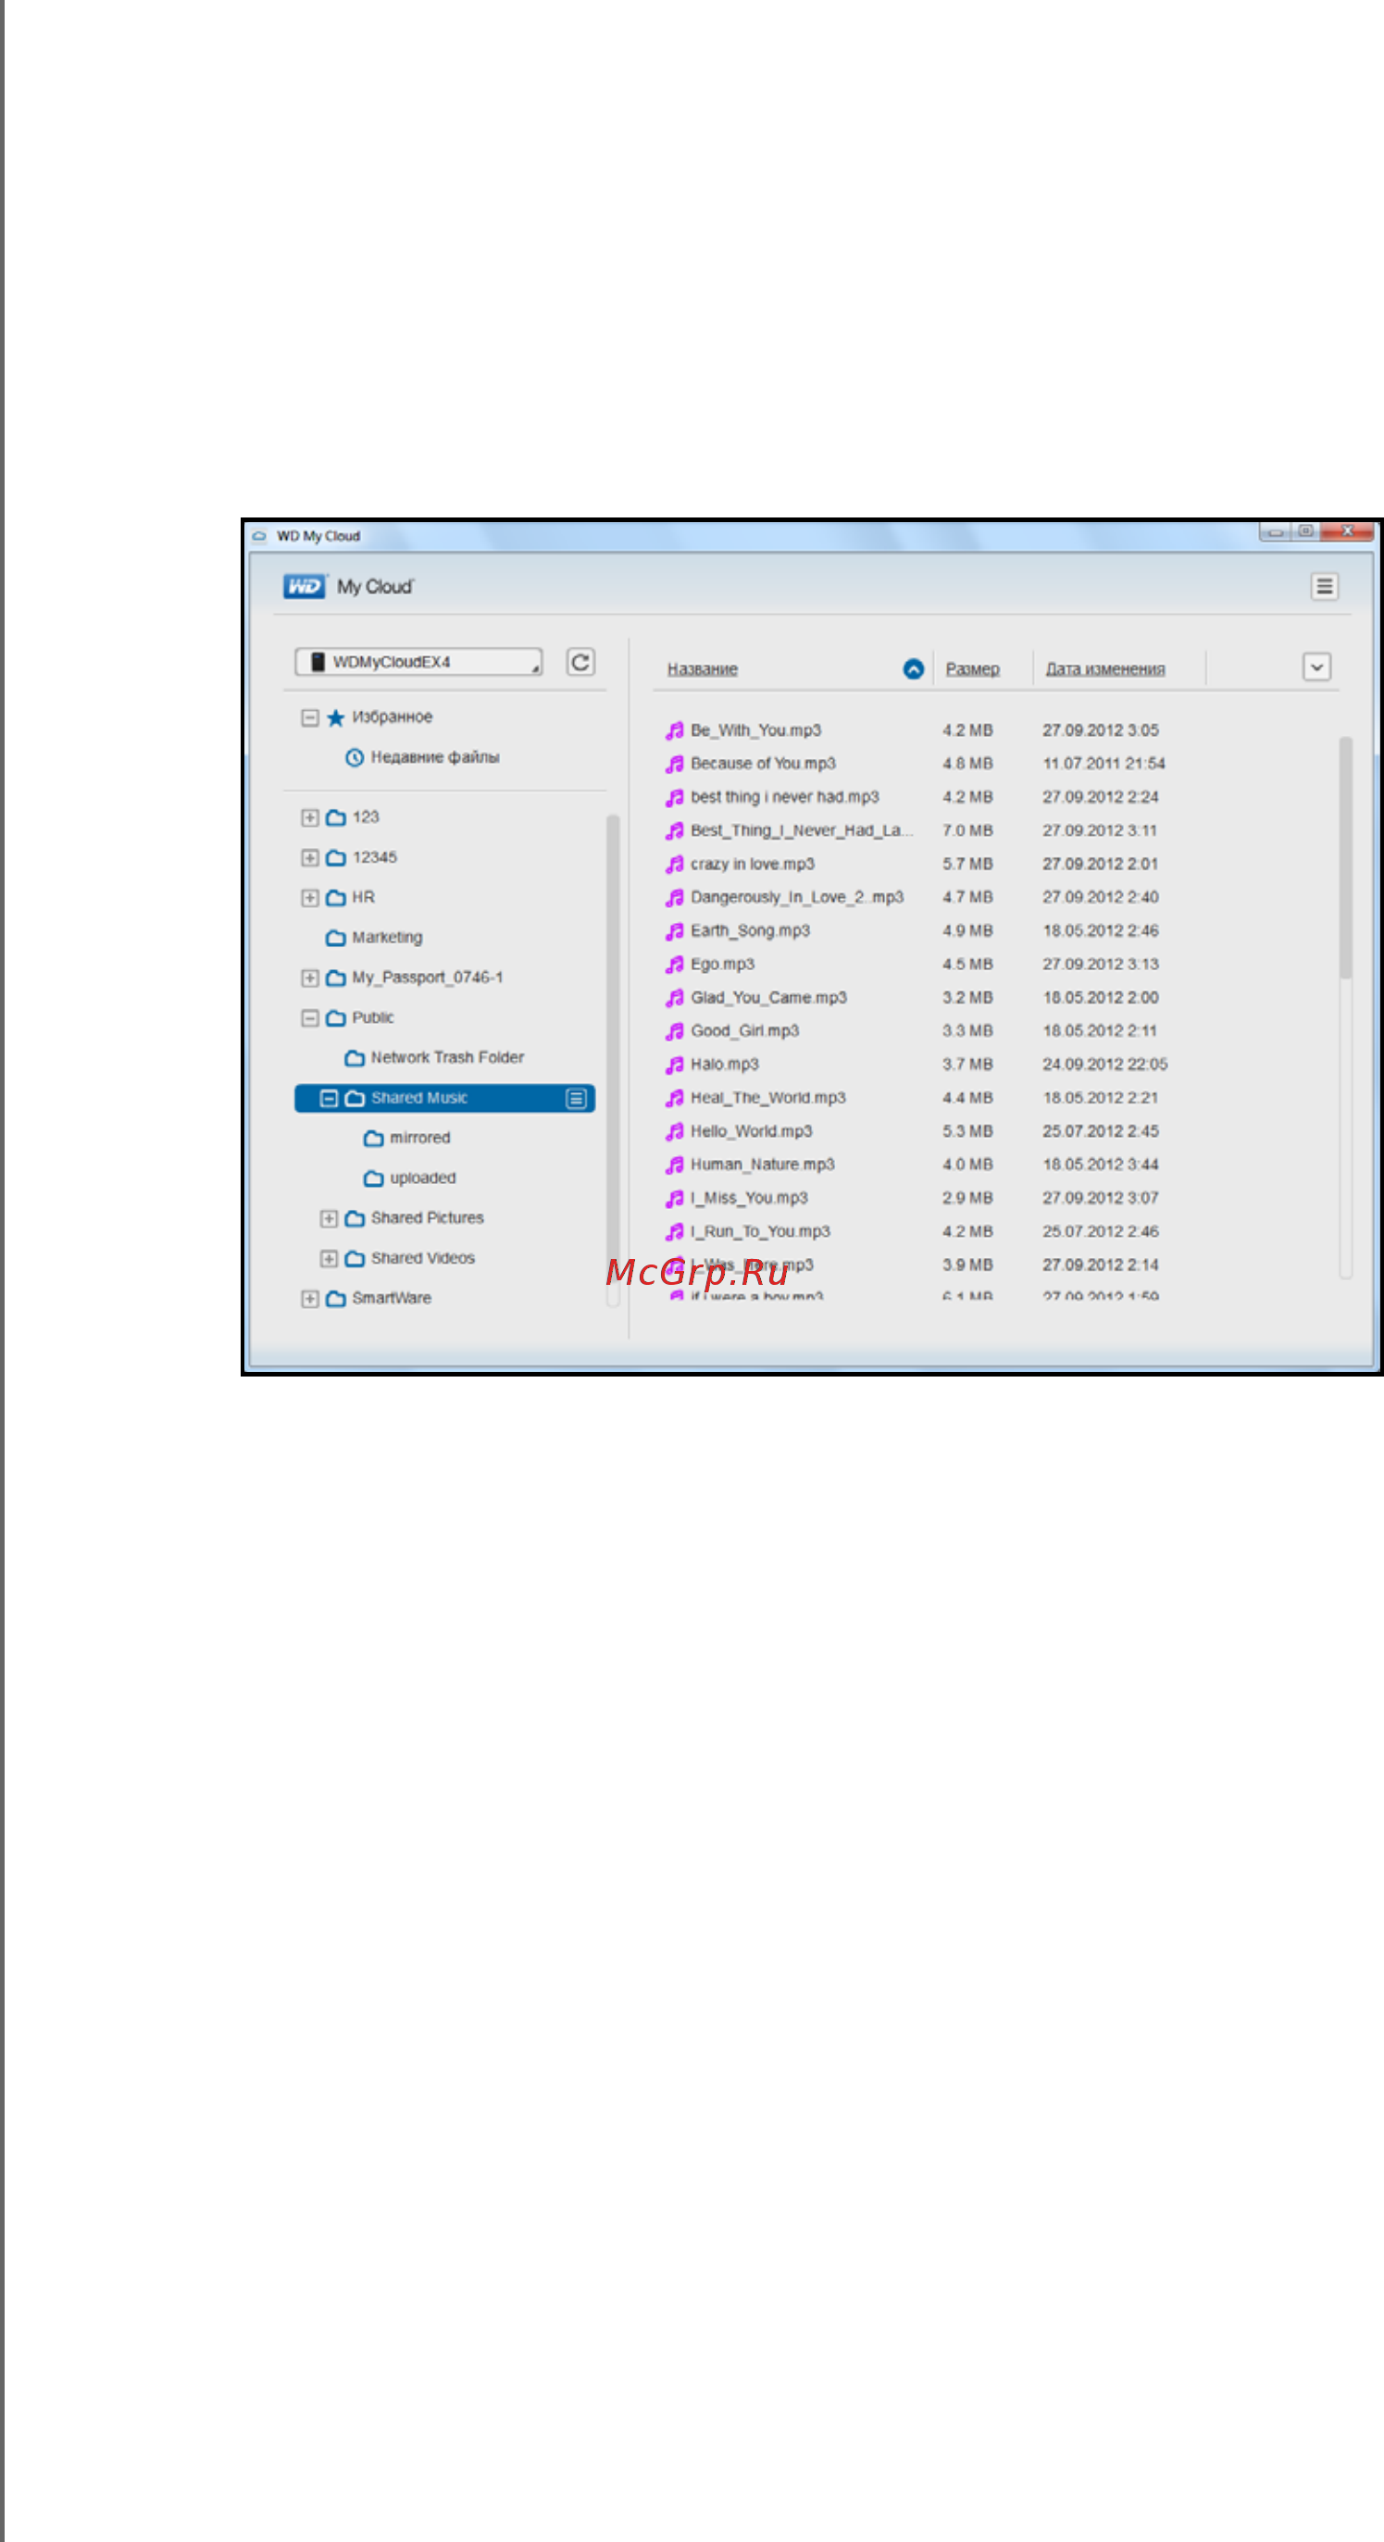
Task: Click the folder icon for mirrored
Action: coord(373,1138)
